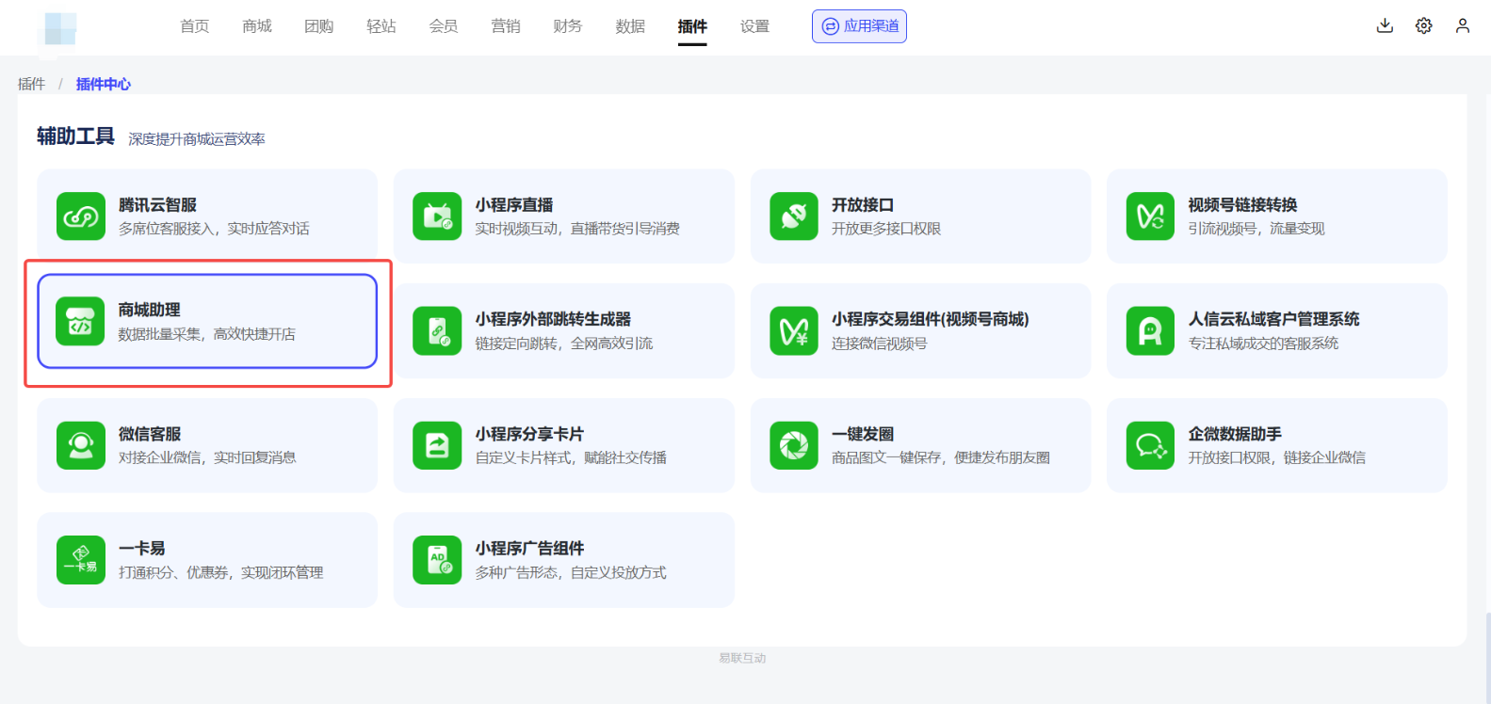Select the 小程序广告组件 AD icon
Viewport: 1491px width, 704px height.
pos(437,560)
